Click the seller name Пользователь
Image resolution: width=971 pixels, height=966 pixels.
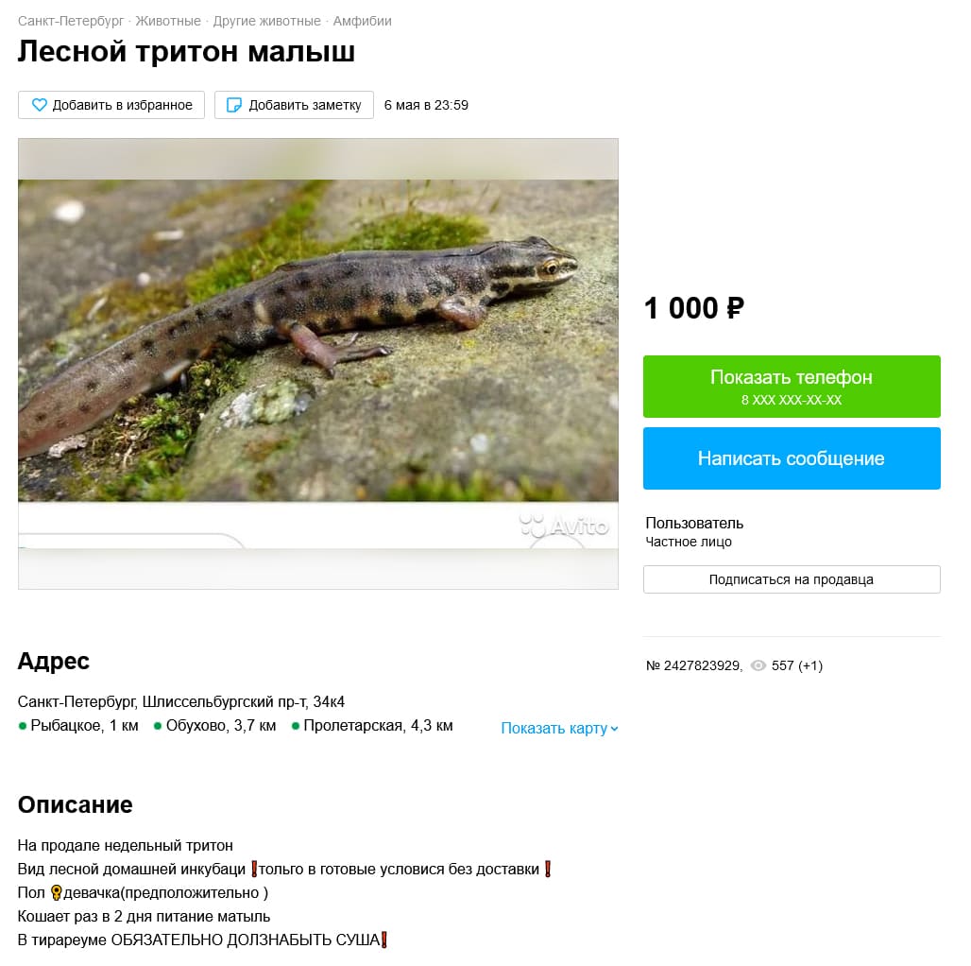(694, 523)
